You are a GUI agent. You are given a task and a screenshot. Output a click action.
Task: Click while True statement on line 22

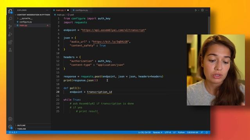tap(72, 100)
